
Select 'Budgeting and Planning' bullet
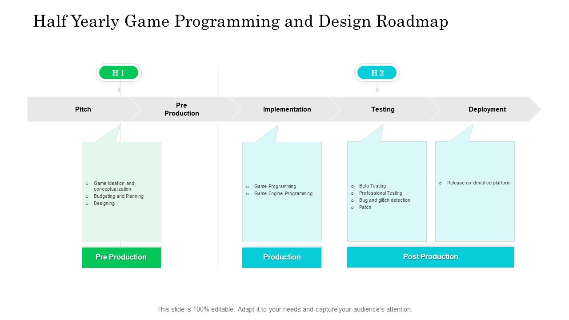[118, 196]
